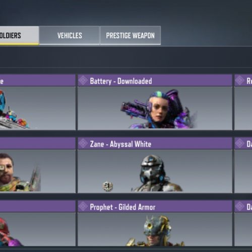Click the diamond icon on the middle-right partial card

[239, 144]
